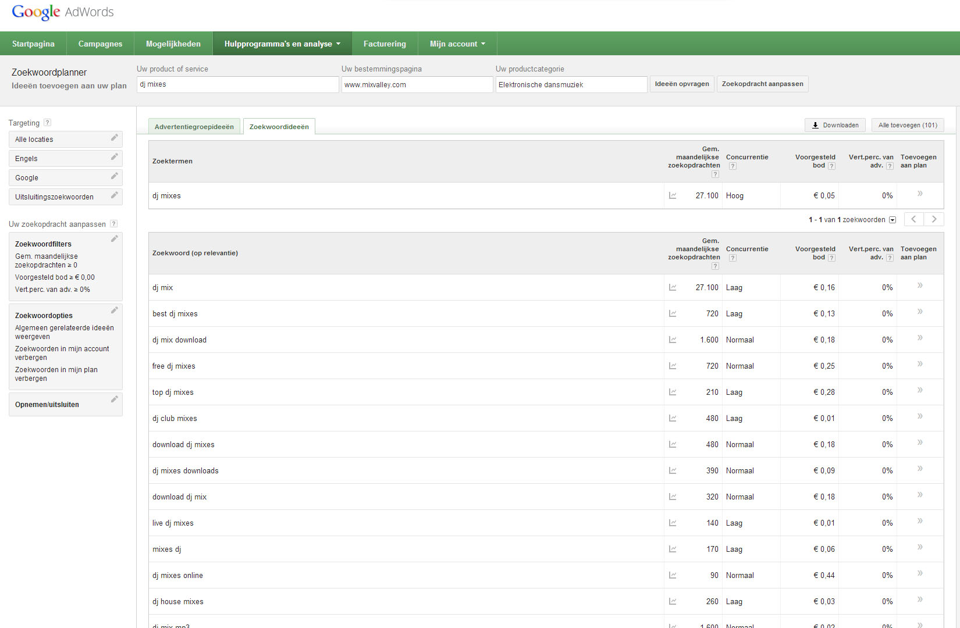Add 'dj club mixes' to plan arrow
The image size is (960, 628).
point(920,417)
